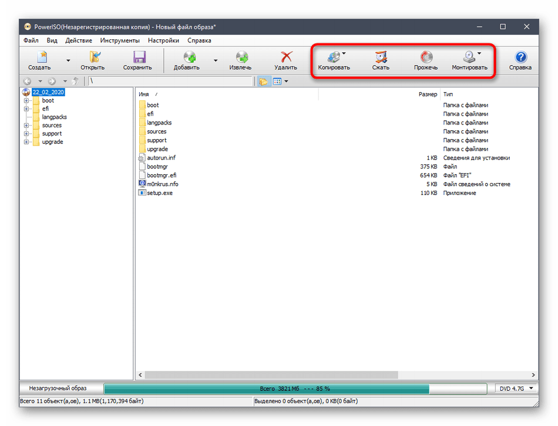
Task: Extract files with the Извлечь icon
Action: (240, 58)
